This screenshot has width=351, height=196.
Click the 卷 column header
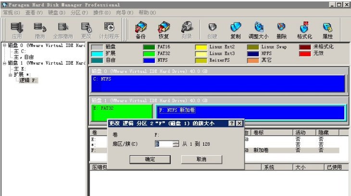(x=99, y=133)
